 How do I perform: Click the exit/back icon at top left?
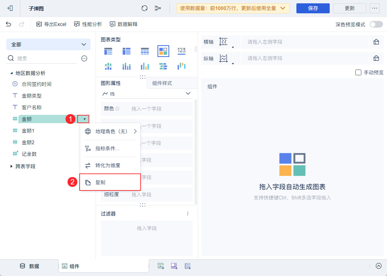tap(10, 8)
